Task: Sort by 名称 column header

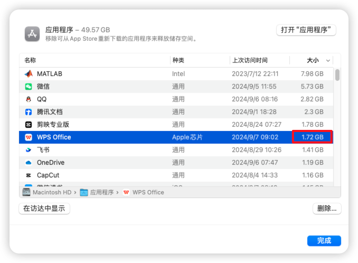Action: pyautogui.click(x=30, y=60)
